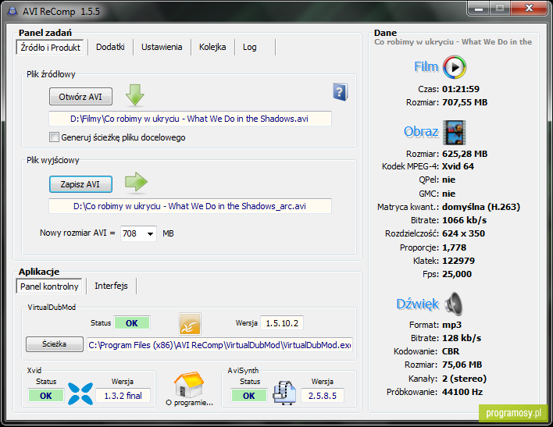Click the Czas value 01:21:59
This screenshot has height=427, width=553.
click(x=461, y=89)
